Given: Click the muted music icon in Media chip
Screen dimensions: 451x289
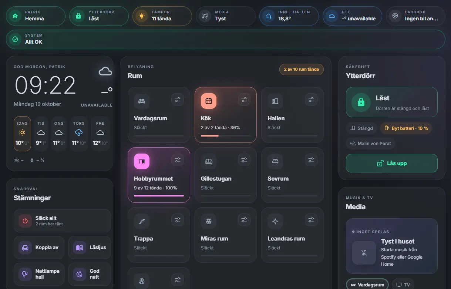Looking at the screenshot, I should 205,16.
